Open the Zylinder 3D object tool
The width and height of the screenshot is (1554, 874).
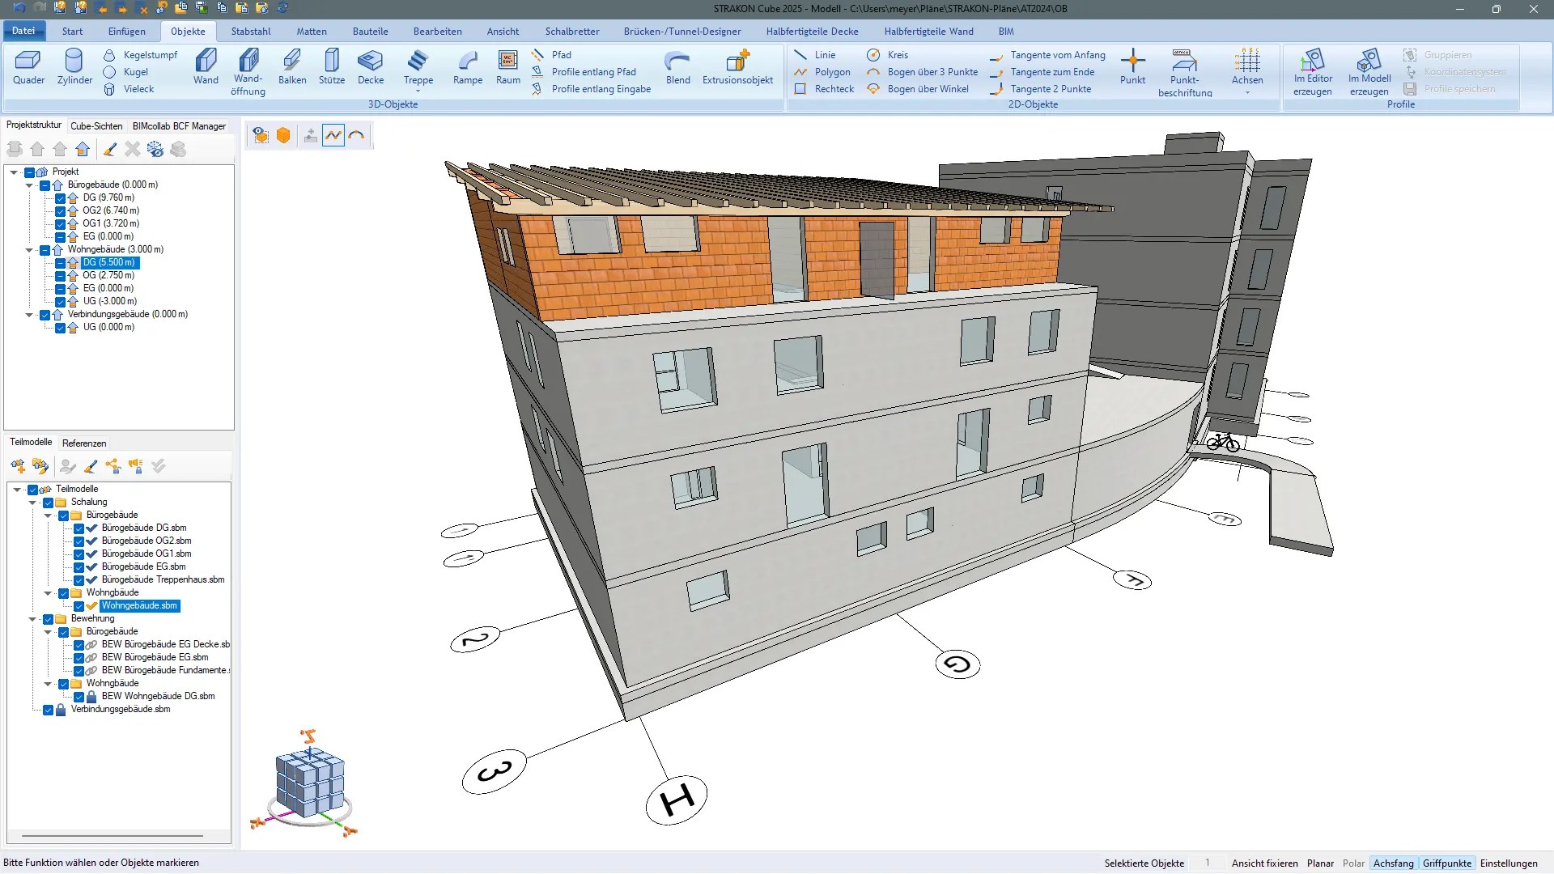click(x=74, y=69)
